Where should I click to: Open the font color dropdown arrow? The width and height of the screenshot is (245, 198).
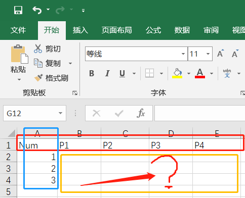click(212, 73)
